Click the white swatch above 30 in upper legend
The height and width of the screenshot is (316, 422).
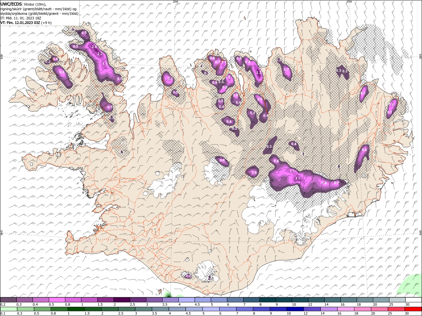pyautogui.click(x=413, y=300)
